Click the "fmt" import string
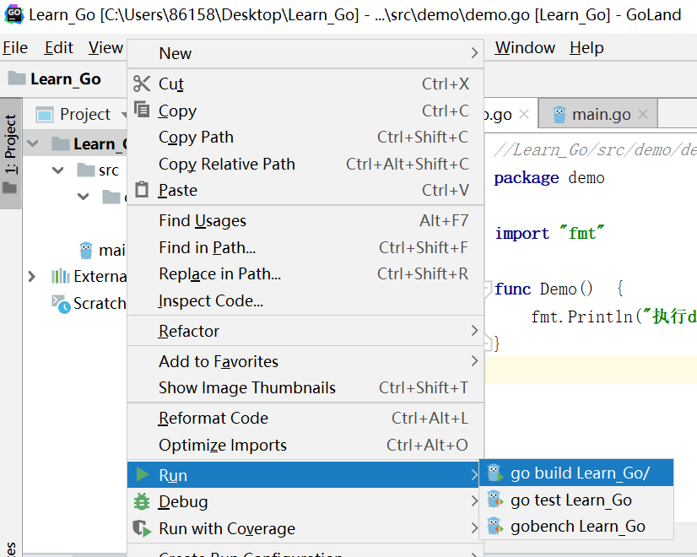 pyautogui.click(x=581, y=233)
